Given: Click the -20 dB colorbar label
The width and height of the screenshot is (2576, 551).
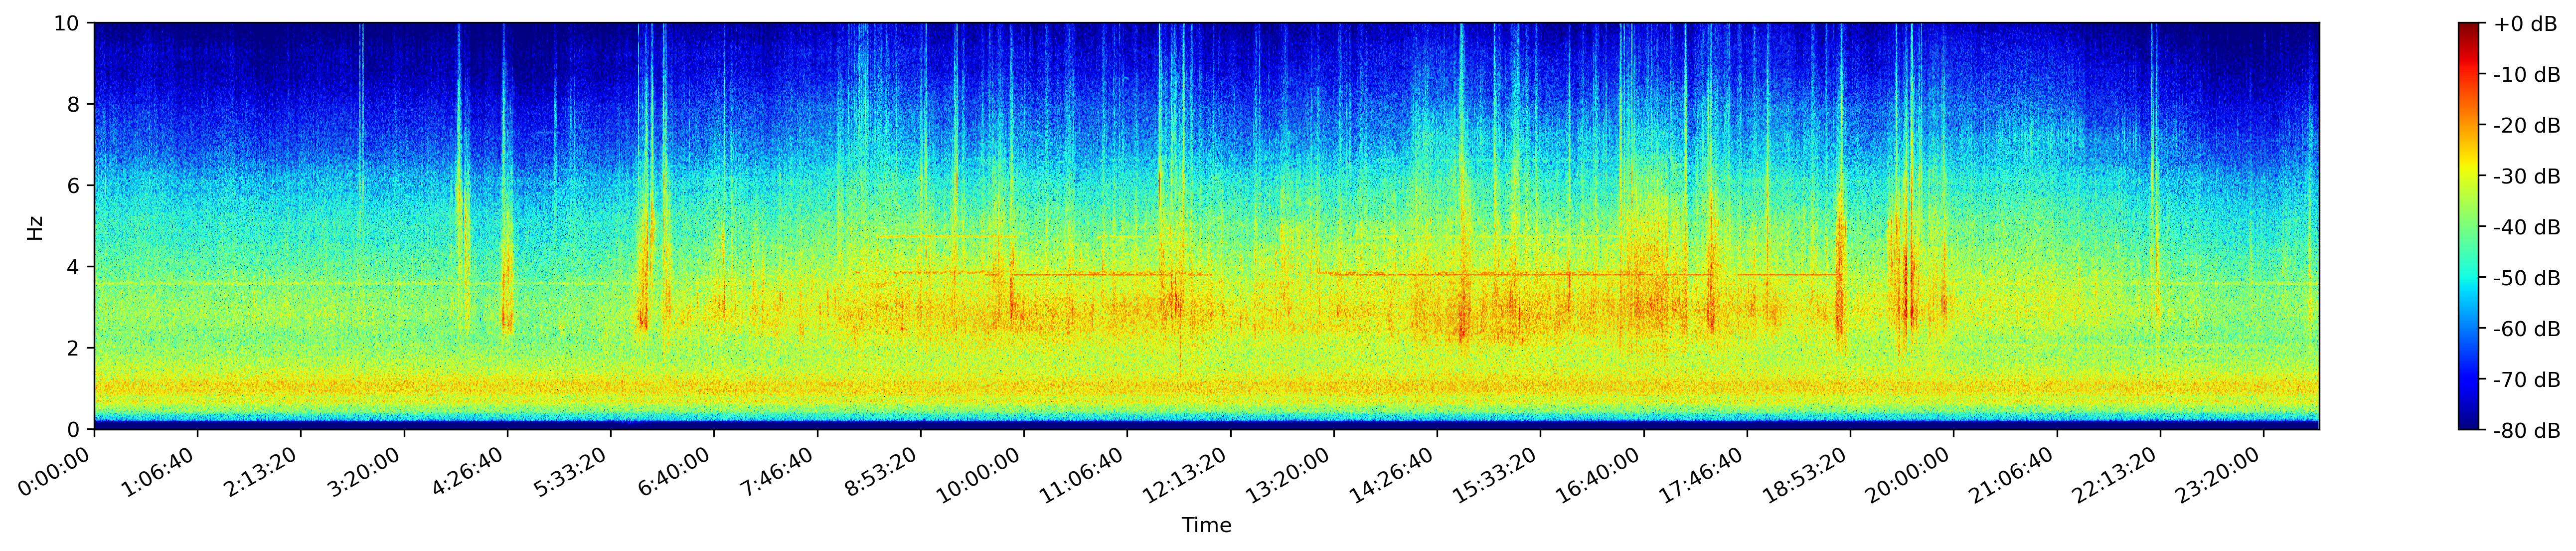Looking at the screenshot, I should pos(2527,126).
